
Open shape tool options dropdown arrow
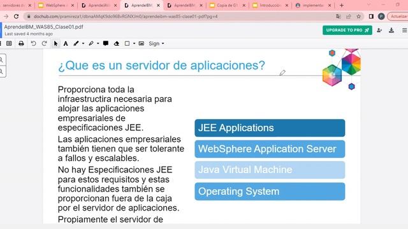[x=134, y=44]
